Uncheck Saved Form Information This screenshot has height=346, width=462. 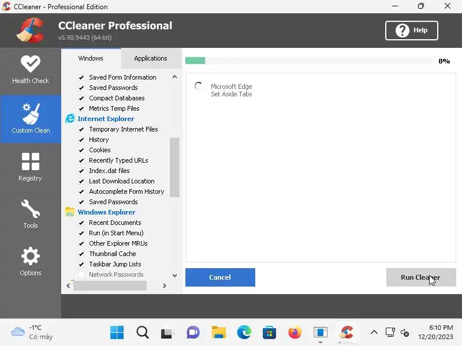pos(81,77)
